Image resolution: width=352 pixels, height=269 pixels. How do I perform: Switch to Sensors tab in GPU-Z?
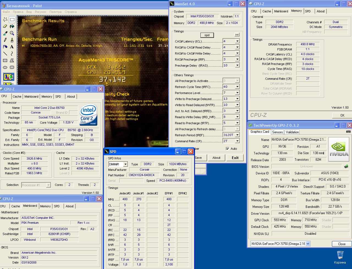click(x=277, y=132)
